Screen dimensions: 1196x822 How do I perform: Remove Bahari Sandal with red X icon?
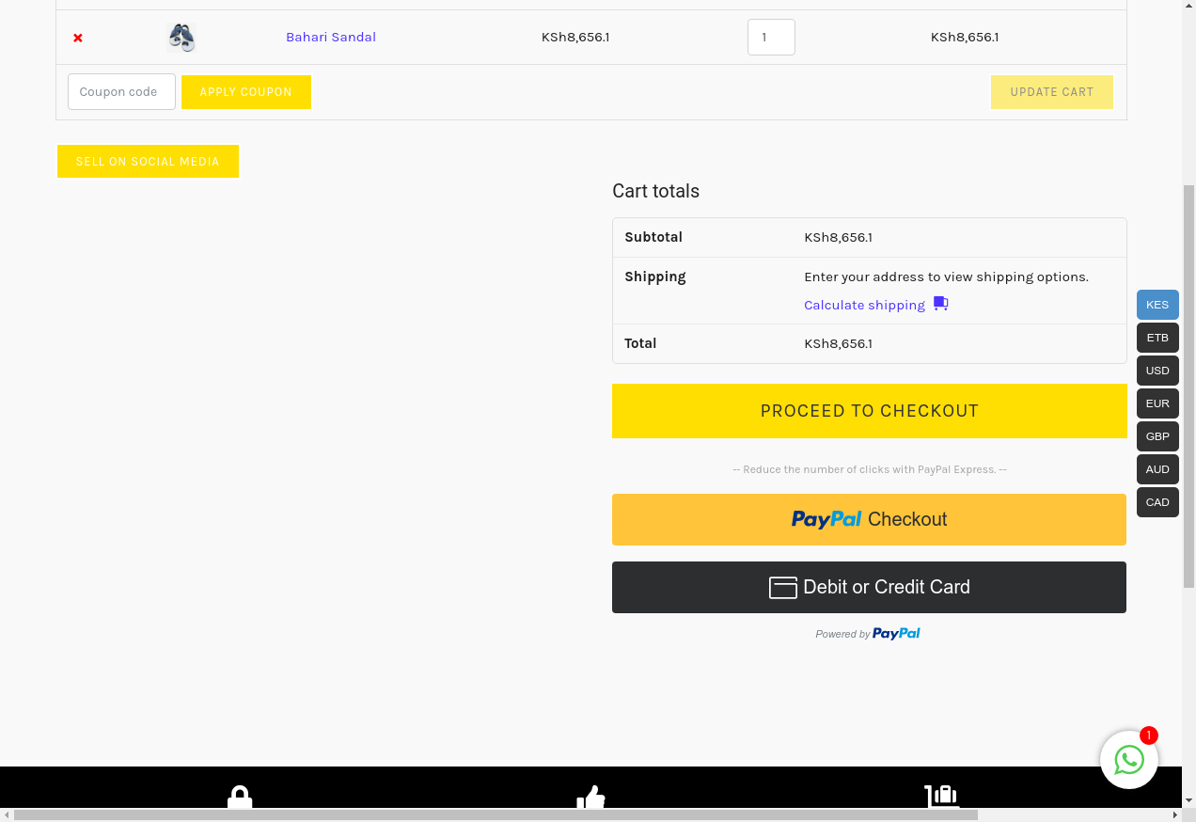[78, 38]
